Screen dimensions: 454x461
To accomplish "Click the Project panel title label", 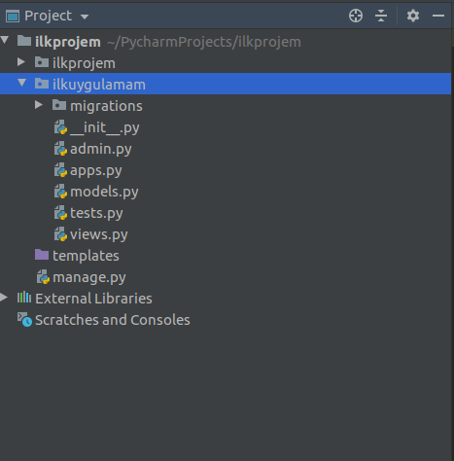I will tap(49, 16).
